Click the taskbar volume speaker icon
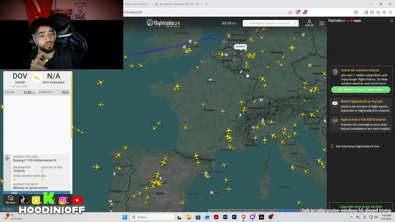This screenshot has width=395, height=222. pyautogui.click(x=376, y=217)
